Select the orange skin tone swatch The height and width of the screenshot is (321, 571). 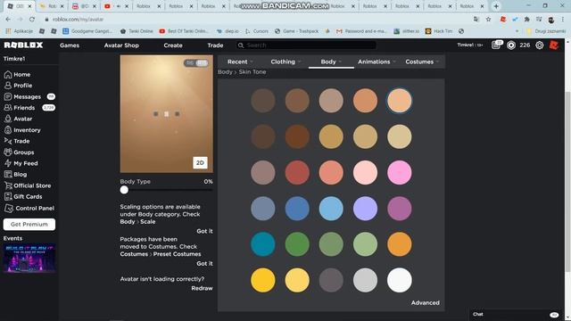[400, 244]
